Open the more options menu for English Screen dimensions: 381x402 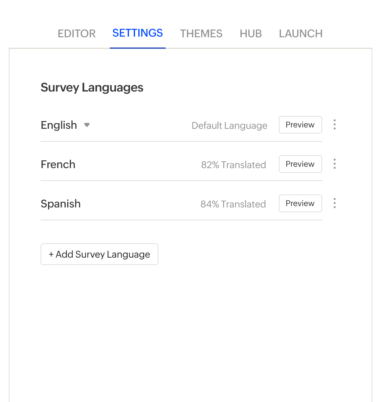(334, 125)
